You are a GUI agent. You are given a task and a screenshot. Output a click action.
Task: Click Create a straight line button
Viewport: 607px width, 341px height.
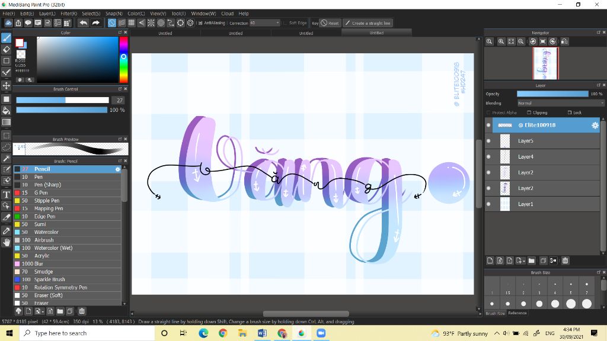coord(368,23)
